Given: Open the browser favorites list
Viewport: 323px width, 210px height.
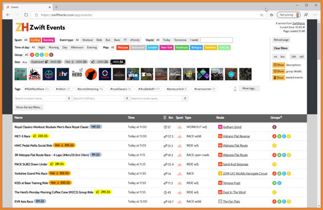Looking at the screenshot, I should point(272,15).
